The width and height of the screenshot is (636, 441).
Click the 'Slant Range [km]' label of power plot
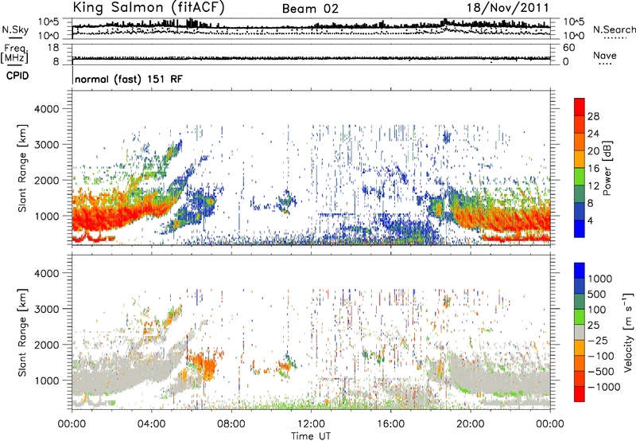(22, 168)
